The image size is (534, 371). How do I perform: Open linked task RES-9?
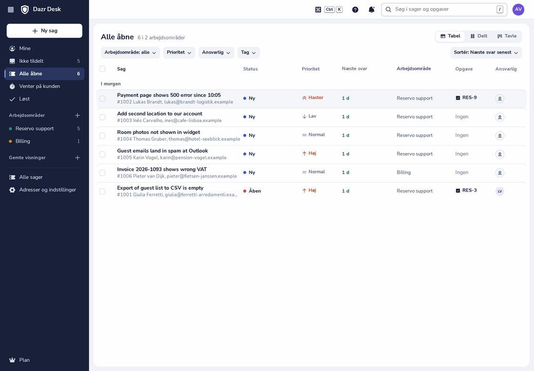(x=466, y=98)
